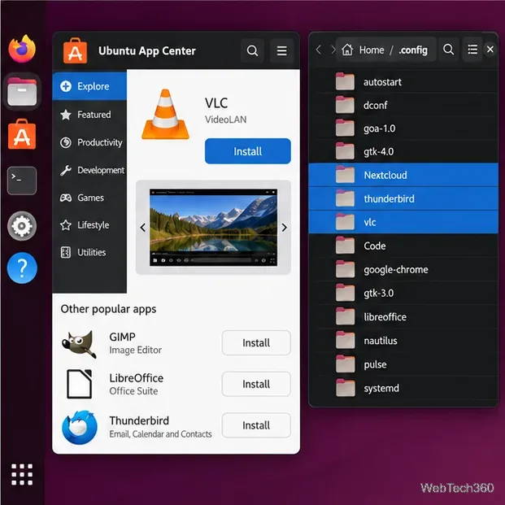Image resolution: width=505 pixels, height=505 pixels.
Task: Close the Files window
Action: (x=490, y=50)
